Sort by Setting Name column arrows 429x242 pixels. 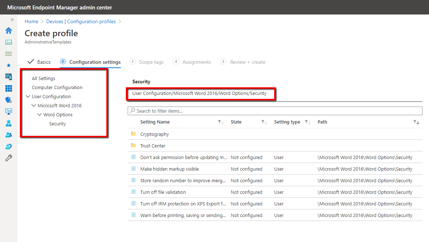pyautogui.click(x=221, y=122)
